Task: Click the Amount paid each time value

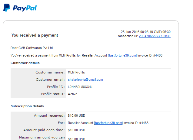Action: coord(76,130)
